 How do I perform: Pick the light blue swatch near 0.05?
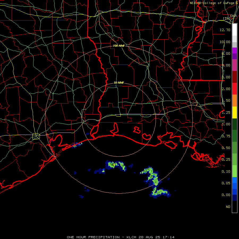point(234,180)
